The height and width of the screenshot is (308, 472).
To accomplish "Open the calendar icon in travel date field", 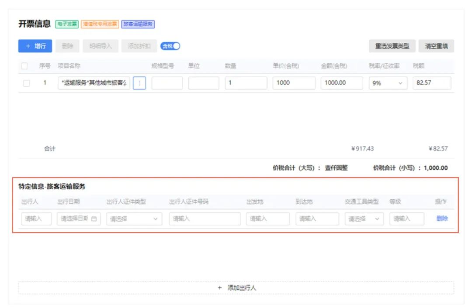I will 94,219.
